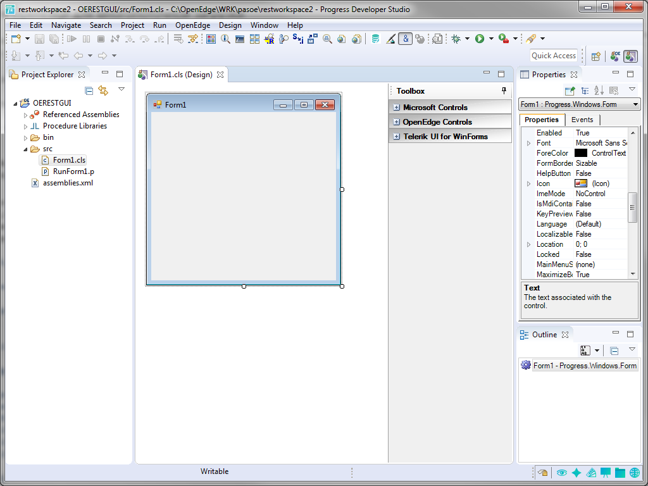The image size is (648, 486).
Task: Click the FormBorder value Sizable
Action: [x=587, y=163]
